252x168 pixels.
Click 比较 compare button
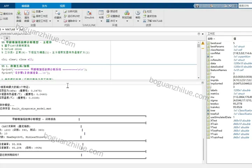coord(4,19)
